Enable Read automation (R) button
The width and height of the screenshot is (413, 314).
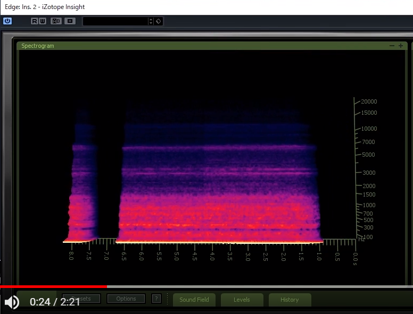[35, 21]
